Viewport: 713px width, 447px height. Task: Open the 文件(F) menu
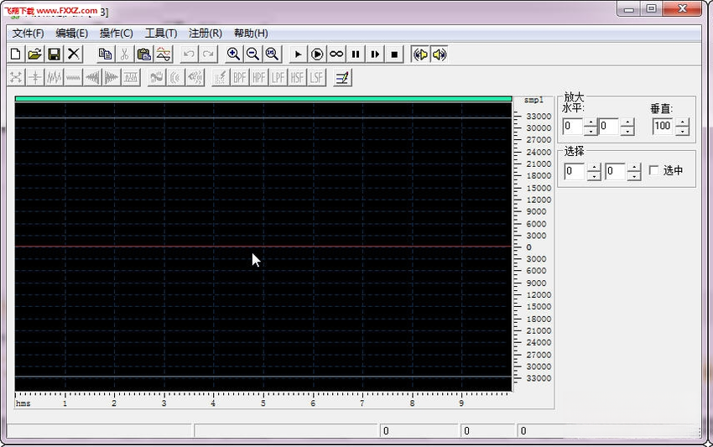click(28, 34)
